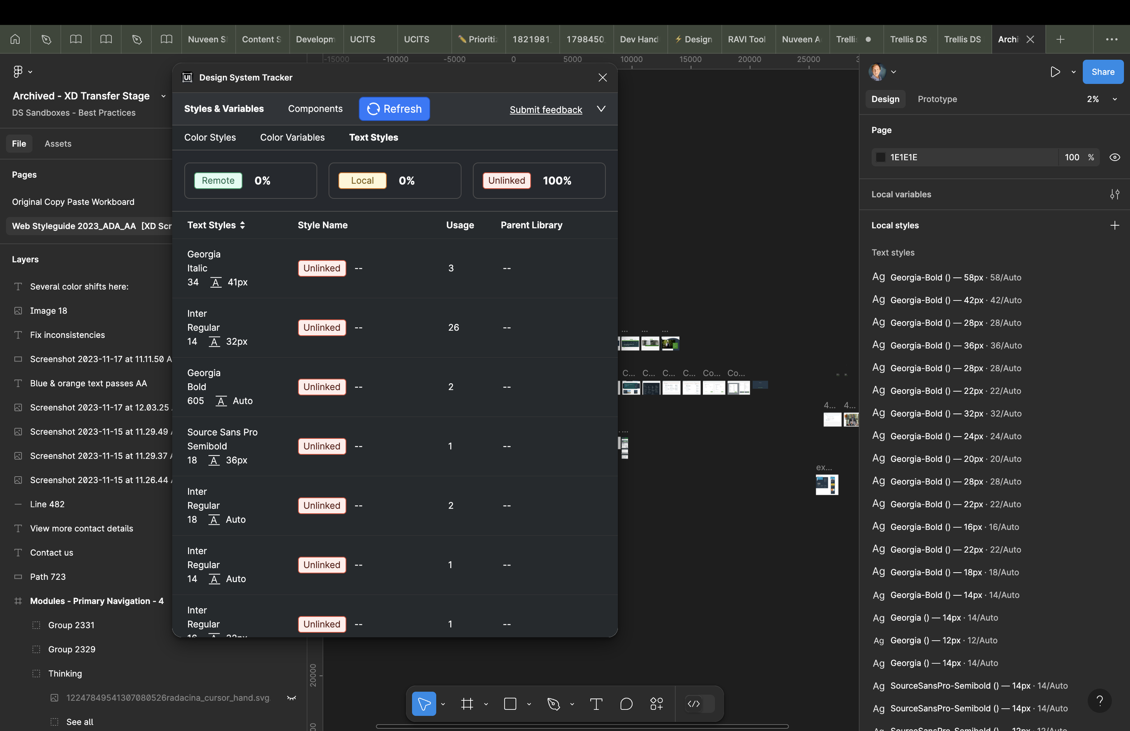
Task: Click See all in layers
Action: click(80, 722)
